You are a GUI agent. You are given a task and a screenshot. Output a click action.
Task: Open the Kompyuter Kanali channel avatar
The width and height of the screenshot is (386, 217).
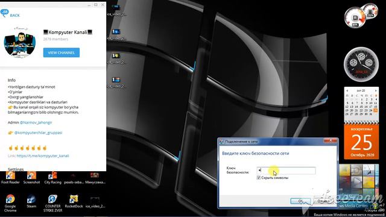pyautogui.click(x=20, y=42)
